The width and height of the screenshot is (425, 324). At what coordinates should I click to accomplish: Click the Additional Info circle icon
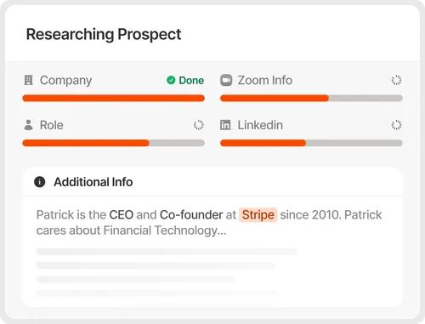tap(40, 182)
